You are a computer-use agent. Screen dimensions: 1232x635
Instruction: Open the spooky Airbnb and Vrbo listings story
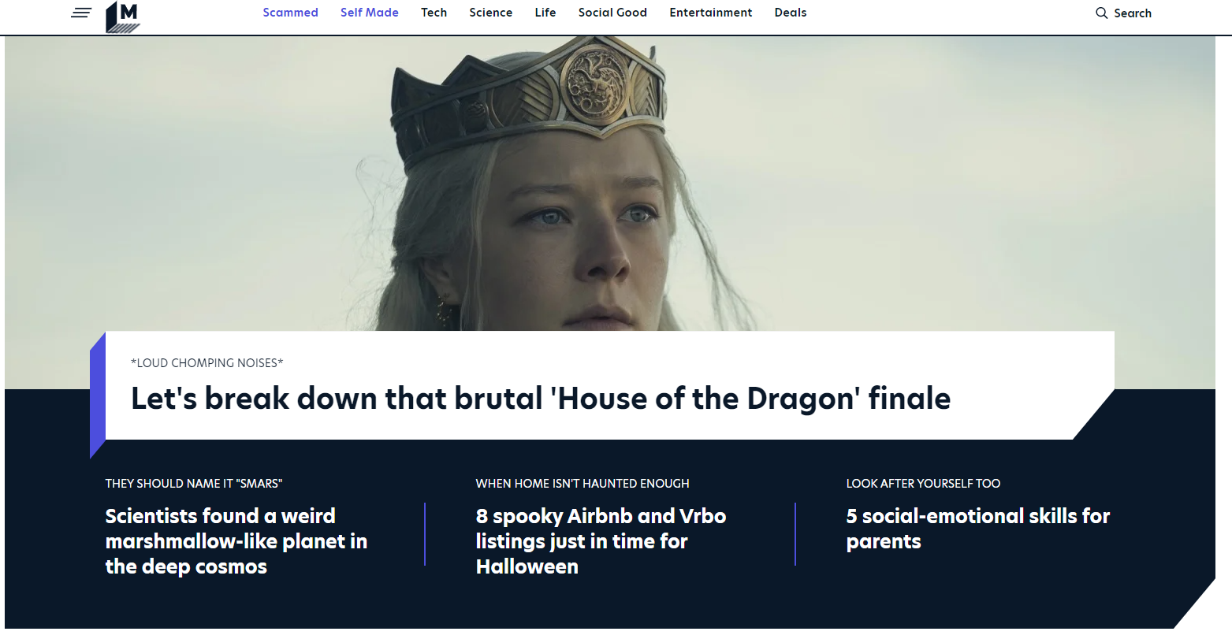tap(601, 541)
